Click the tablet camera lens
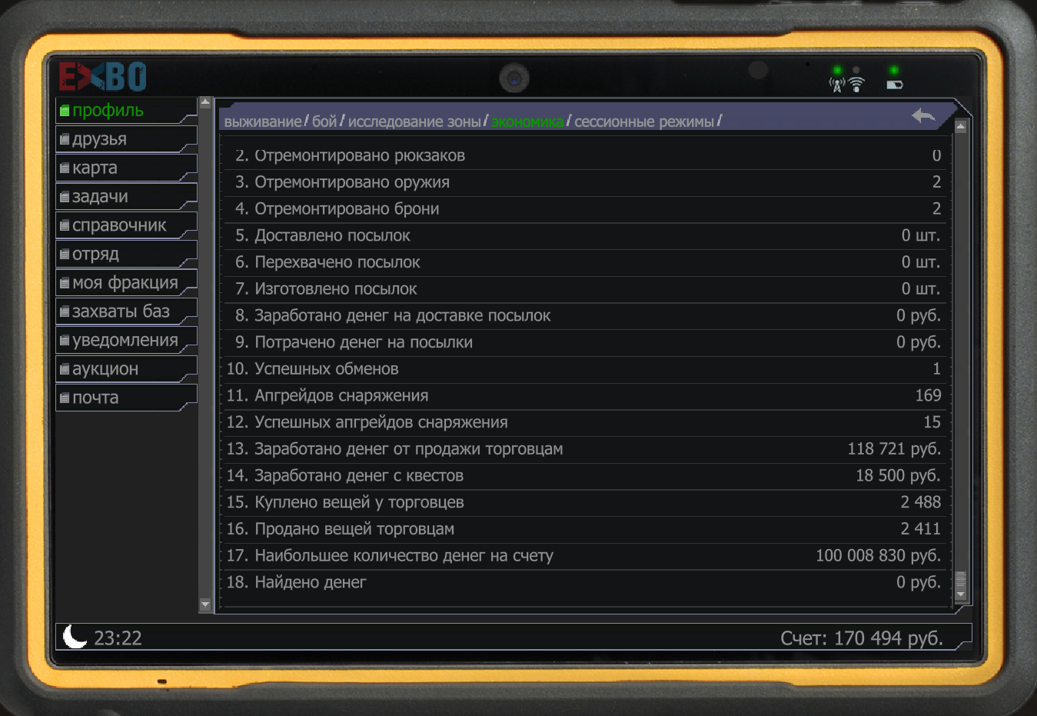Screen dimensions: 1037x716 [x=514, y=78]
